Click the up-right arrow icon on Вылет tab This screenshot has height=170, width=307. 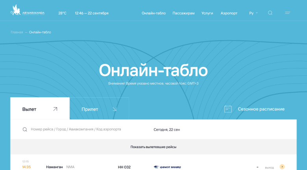pos(55,109)
